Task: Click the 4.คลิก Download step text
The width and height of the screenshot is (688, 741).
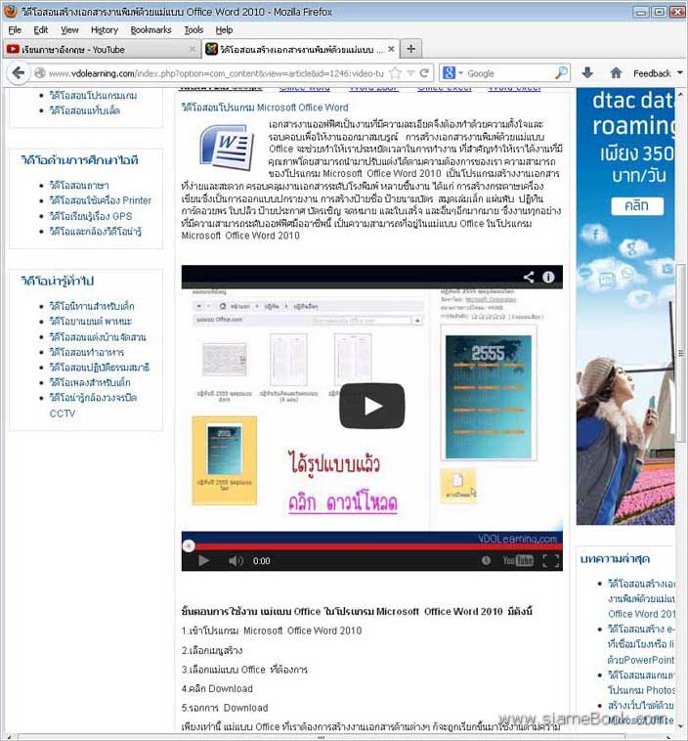Action: pos(217,688)
